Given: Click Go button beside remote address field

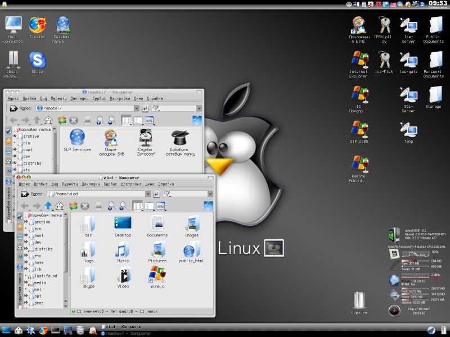Looking at the screenshot, I should [x=145, y=108].
